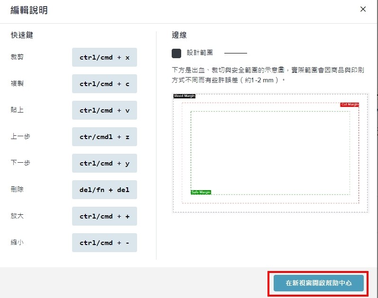Click the 裁剪 shortcut label
378x298 pixels.
point(17,57)
